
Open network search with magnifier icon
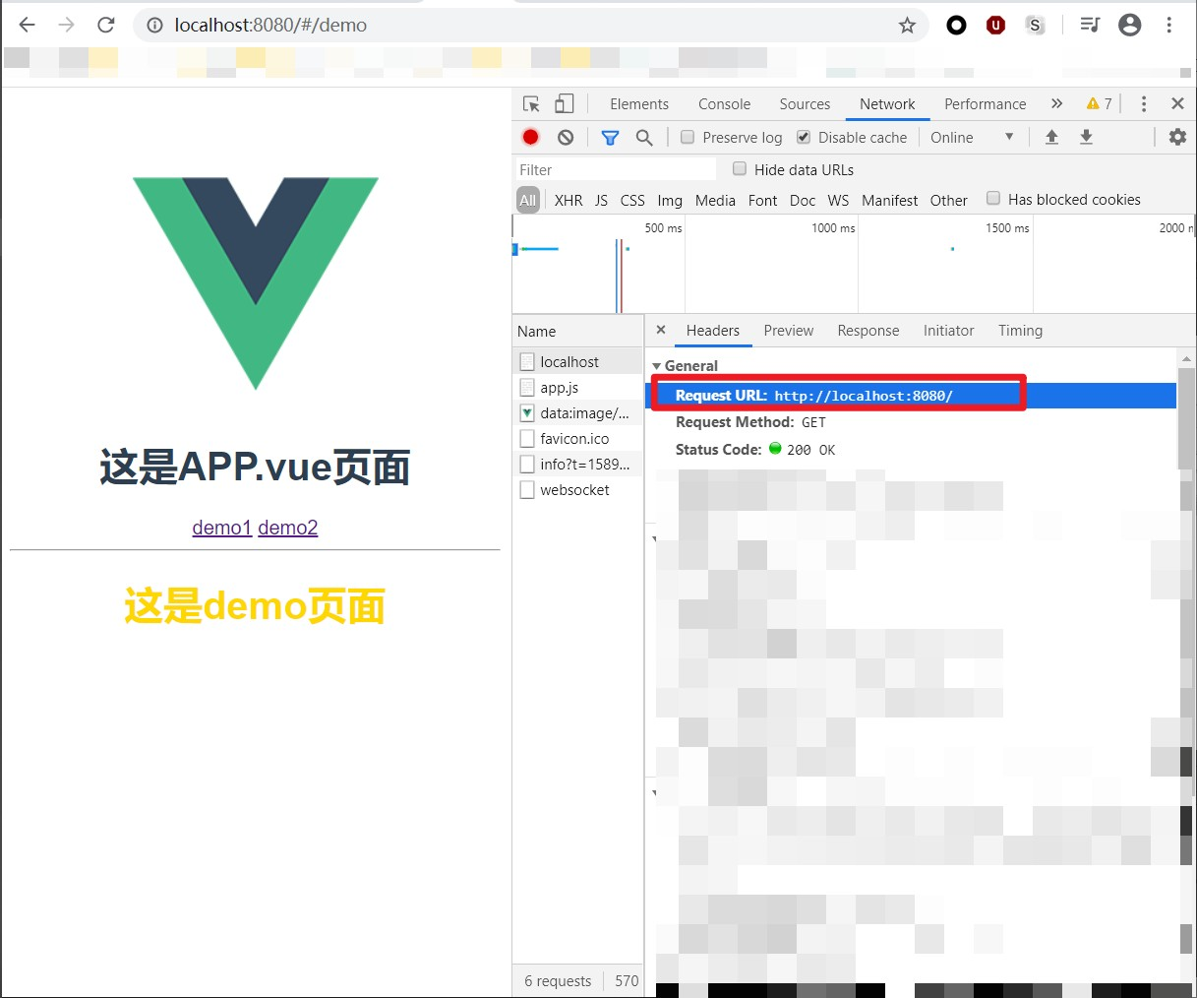pyautogui.click(x=644, y=138)
